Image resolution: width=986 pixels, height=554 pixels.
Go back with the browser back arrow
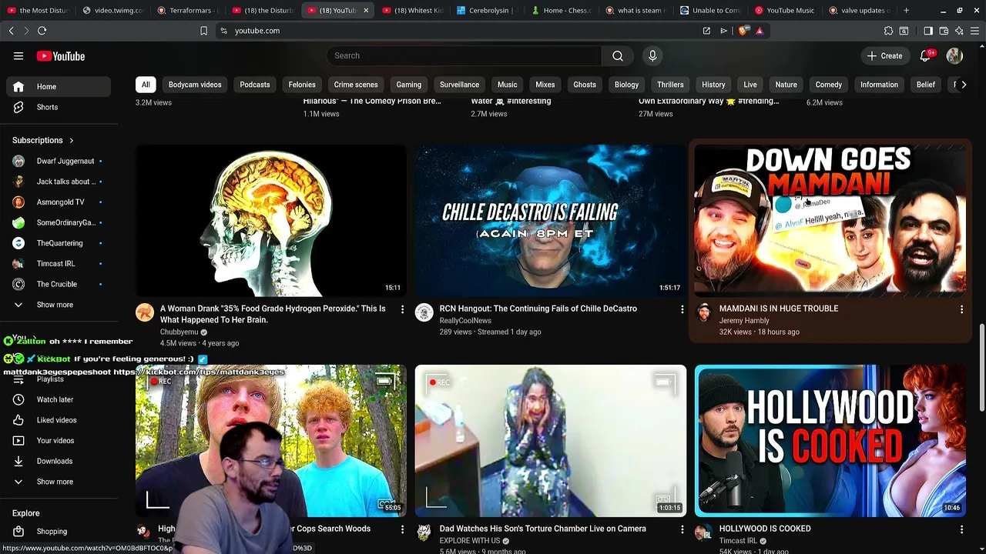click(11, 31)
